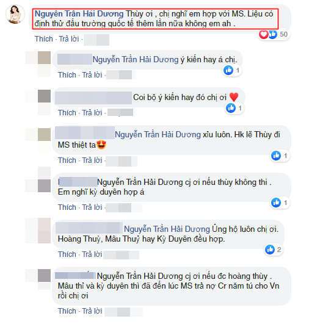Open tagged Nguyễn Trần Hải Dương in 'Ủng hộ luôn' reply
This screenshot has height=324, width=309.
click(167, 229)
